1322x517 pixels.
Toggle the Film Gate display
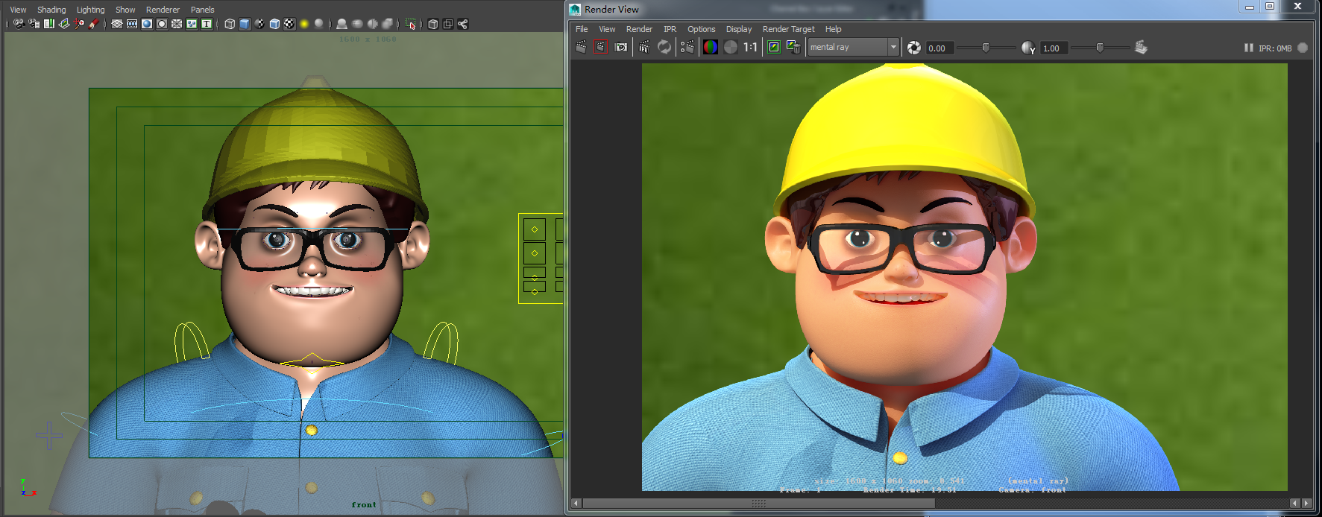coord(132,24)
